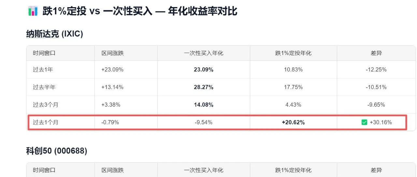Click the 跌1%定投年化 header in 纳斯达克 table
This screenshot has height=177, width=417.
[293, 53]
